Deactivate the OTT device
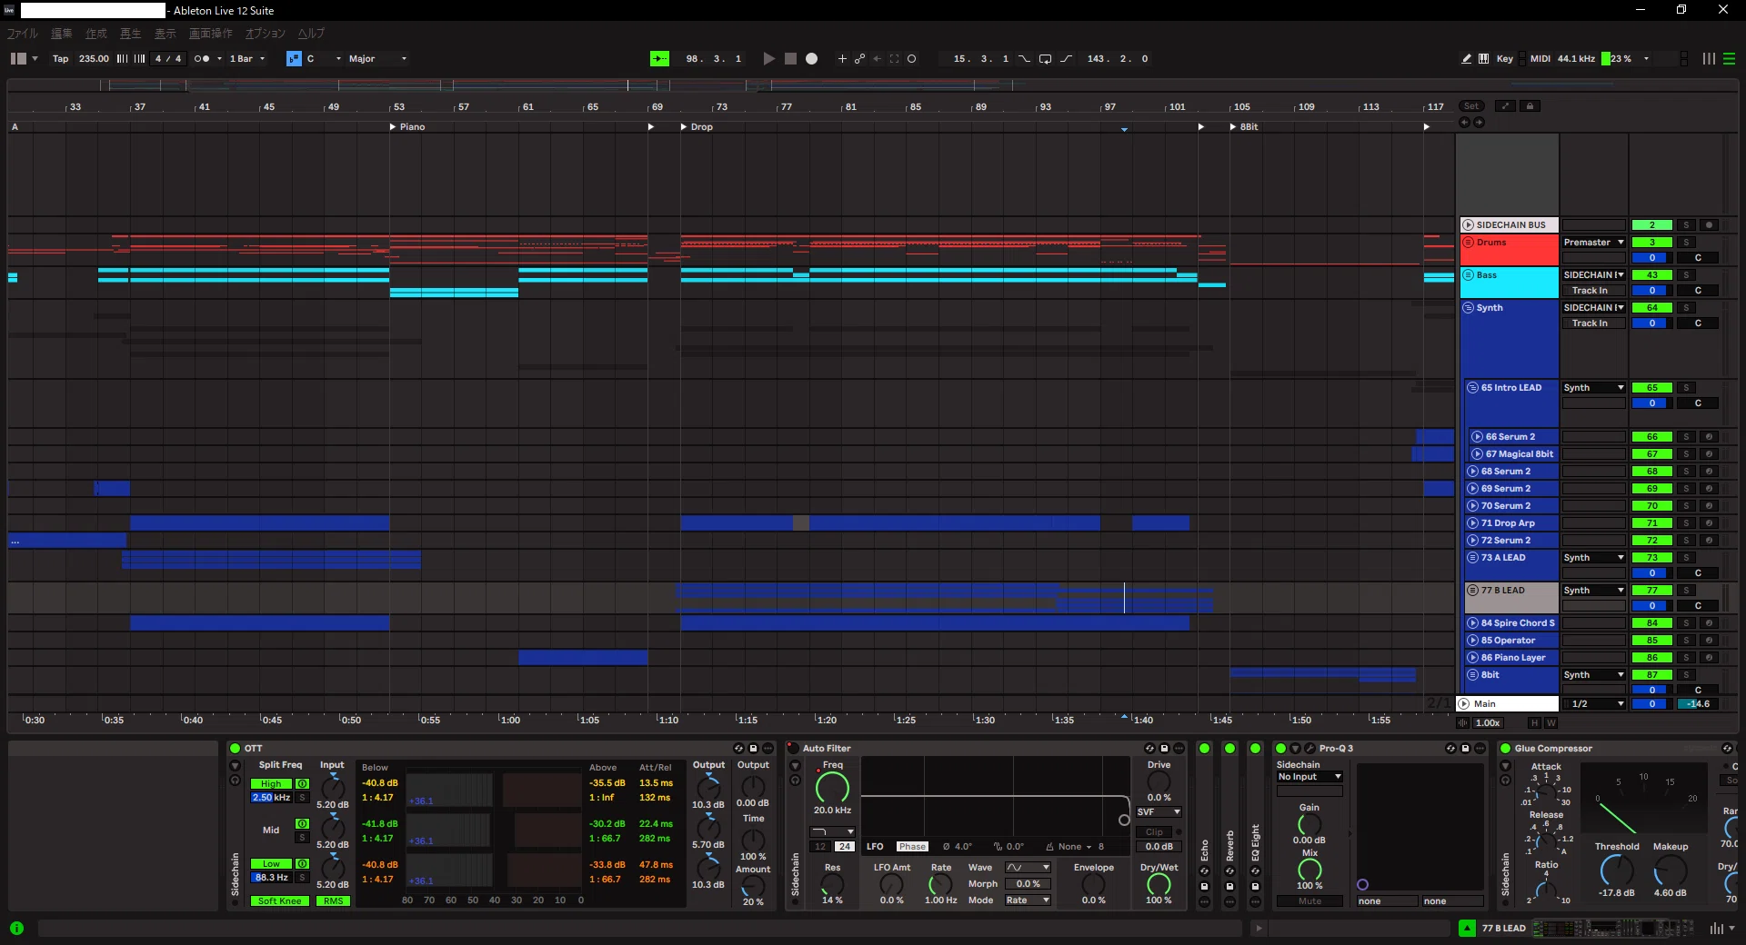 click(235, 749)
